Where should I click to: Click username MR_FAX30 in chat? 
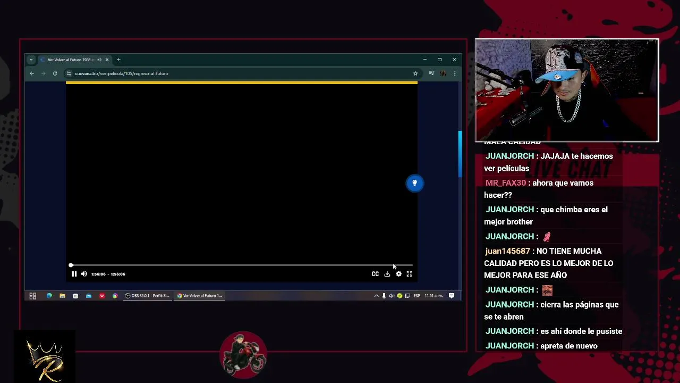(506, 183)
